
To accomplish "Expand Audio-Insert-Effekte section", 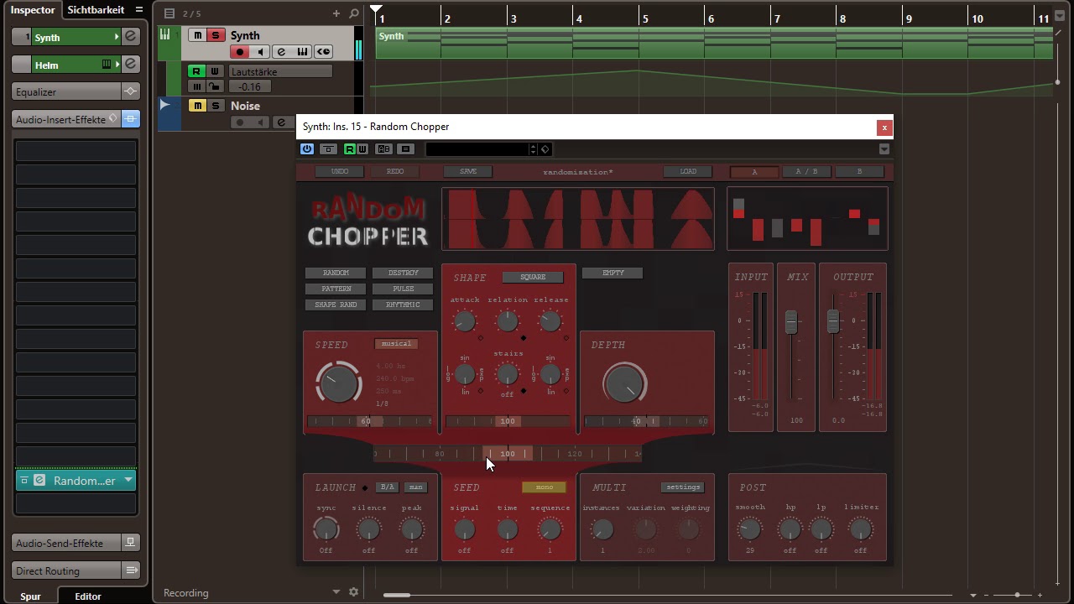I will point(66,119).
